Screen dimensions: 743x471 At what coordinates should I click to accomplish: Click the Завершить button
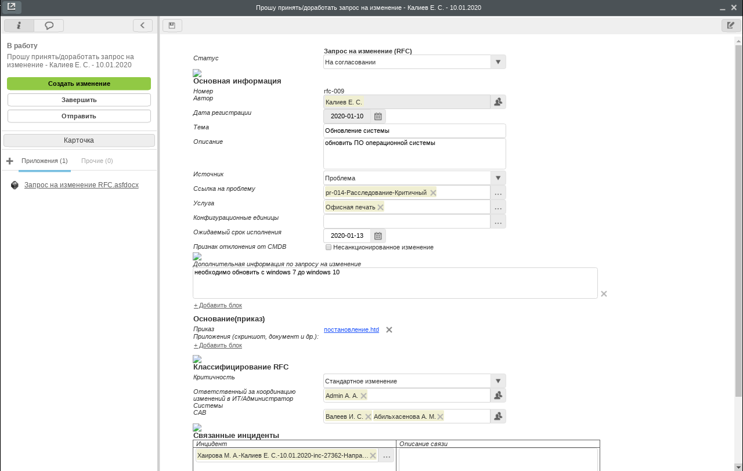pos(79,100)
